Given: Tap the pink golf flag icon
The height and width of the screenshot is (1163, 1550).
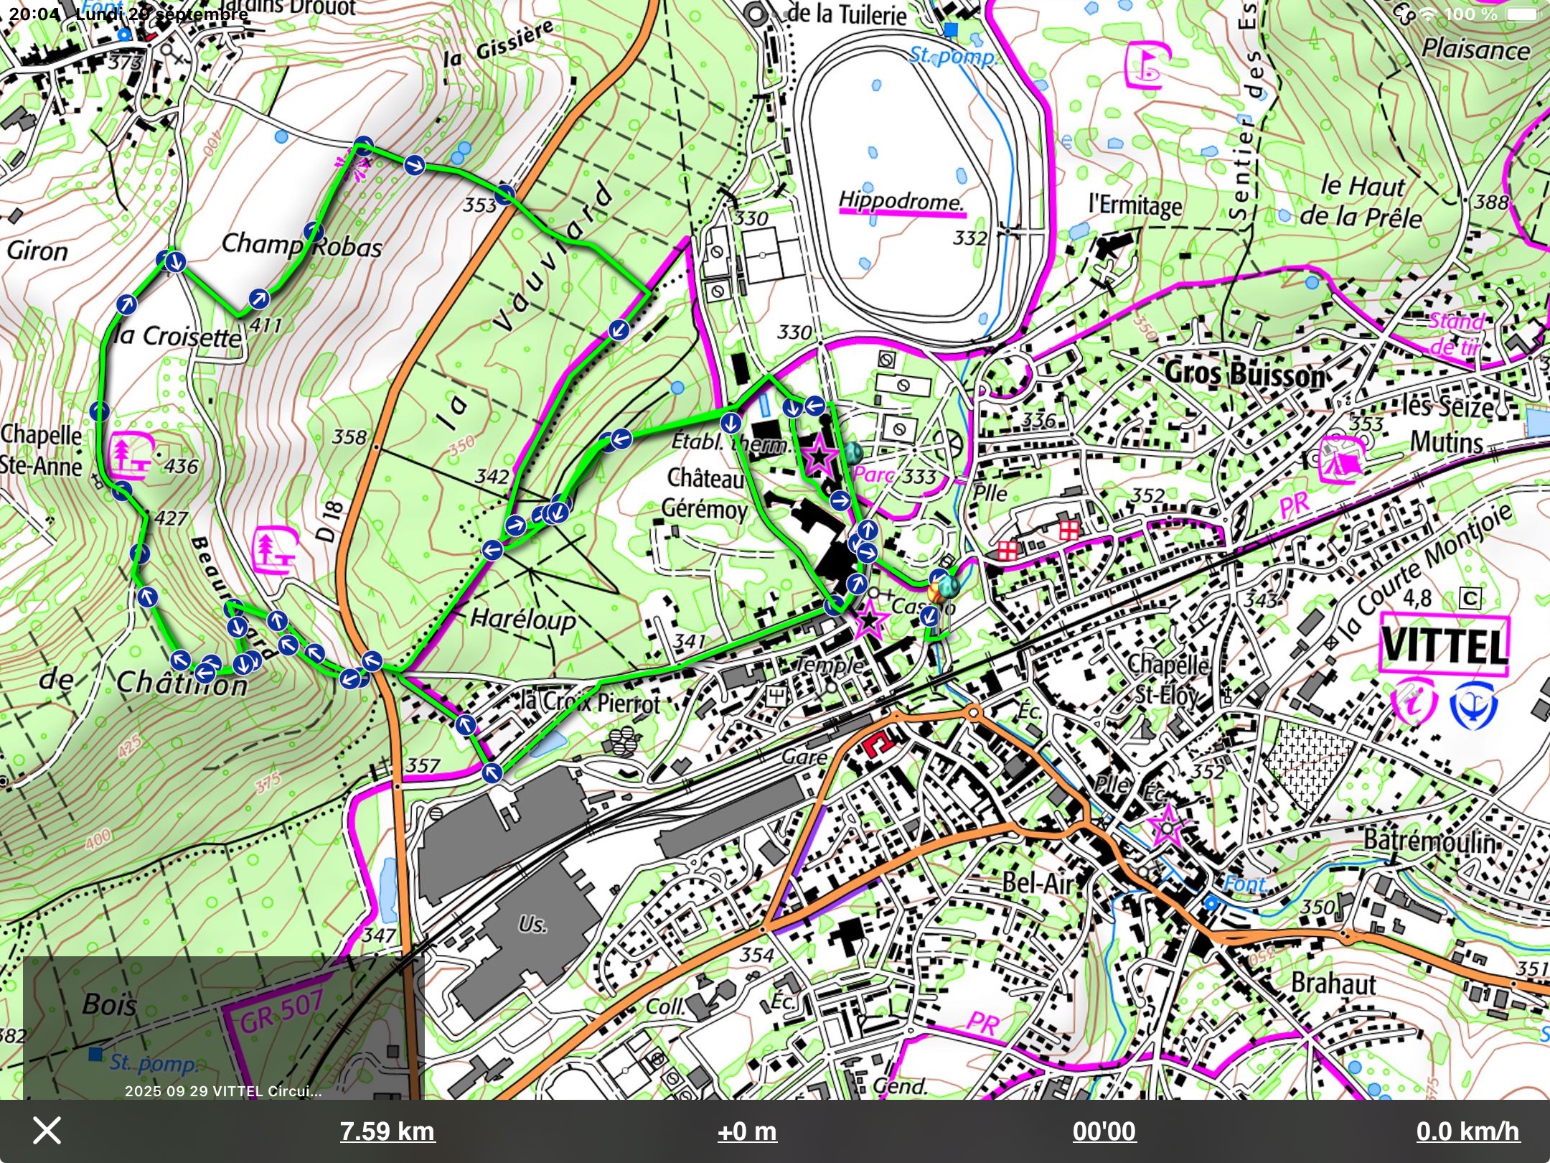Looking at the screenshot, I should click(x=1148, y=65).
